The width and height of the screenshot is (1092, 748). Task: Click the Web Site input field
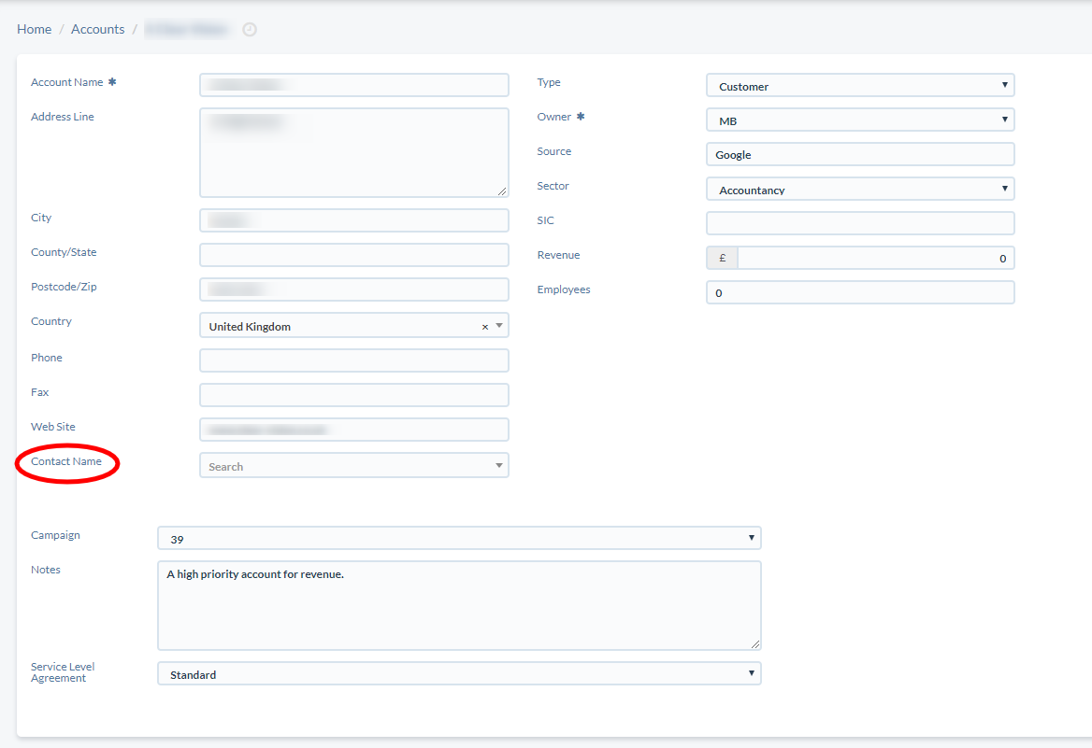pos(353,430)
